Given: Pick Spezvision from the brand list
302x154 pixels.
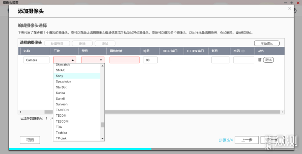Looking at the screenshot, I should pyautogui.click(x=77, y=82).
